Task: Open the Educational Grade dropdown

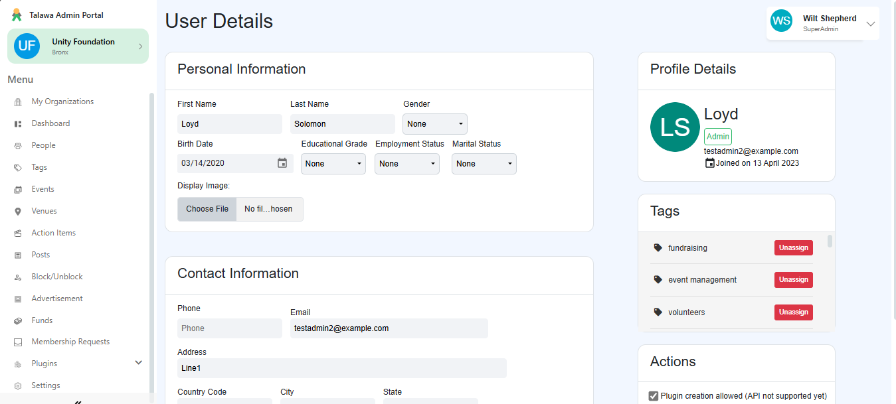Action: tap(333, 164)
